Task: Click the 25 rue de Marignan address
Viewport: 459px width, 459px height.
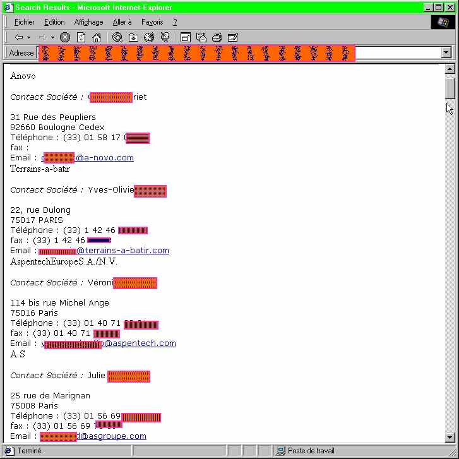Action: [x=50, y=396]
